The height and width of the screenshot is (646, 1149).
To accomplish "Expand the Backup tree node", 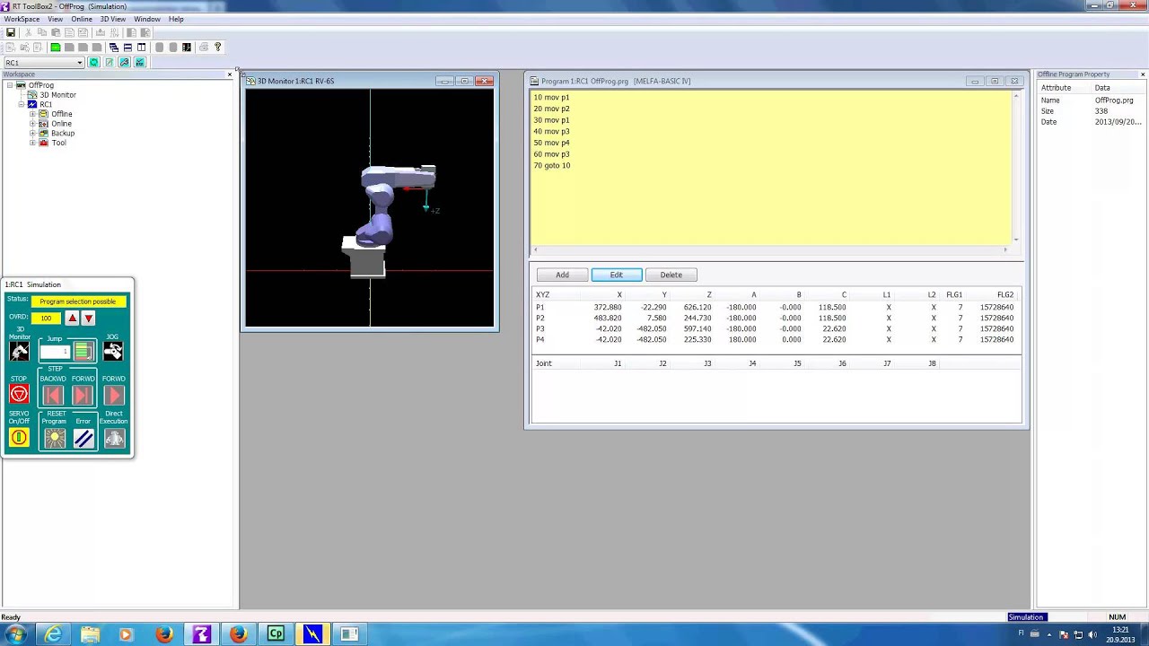I will (x=32, y=133).
